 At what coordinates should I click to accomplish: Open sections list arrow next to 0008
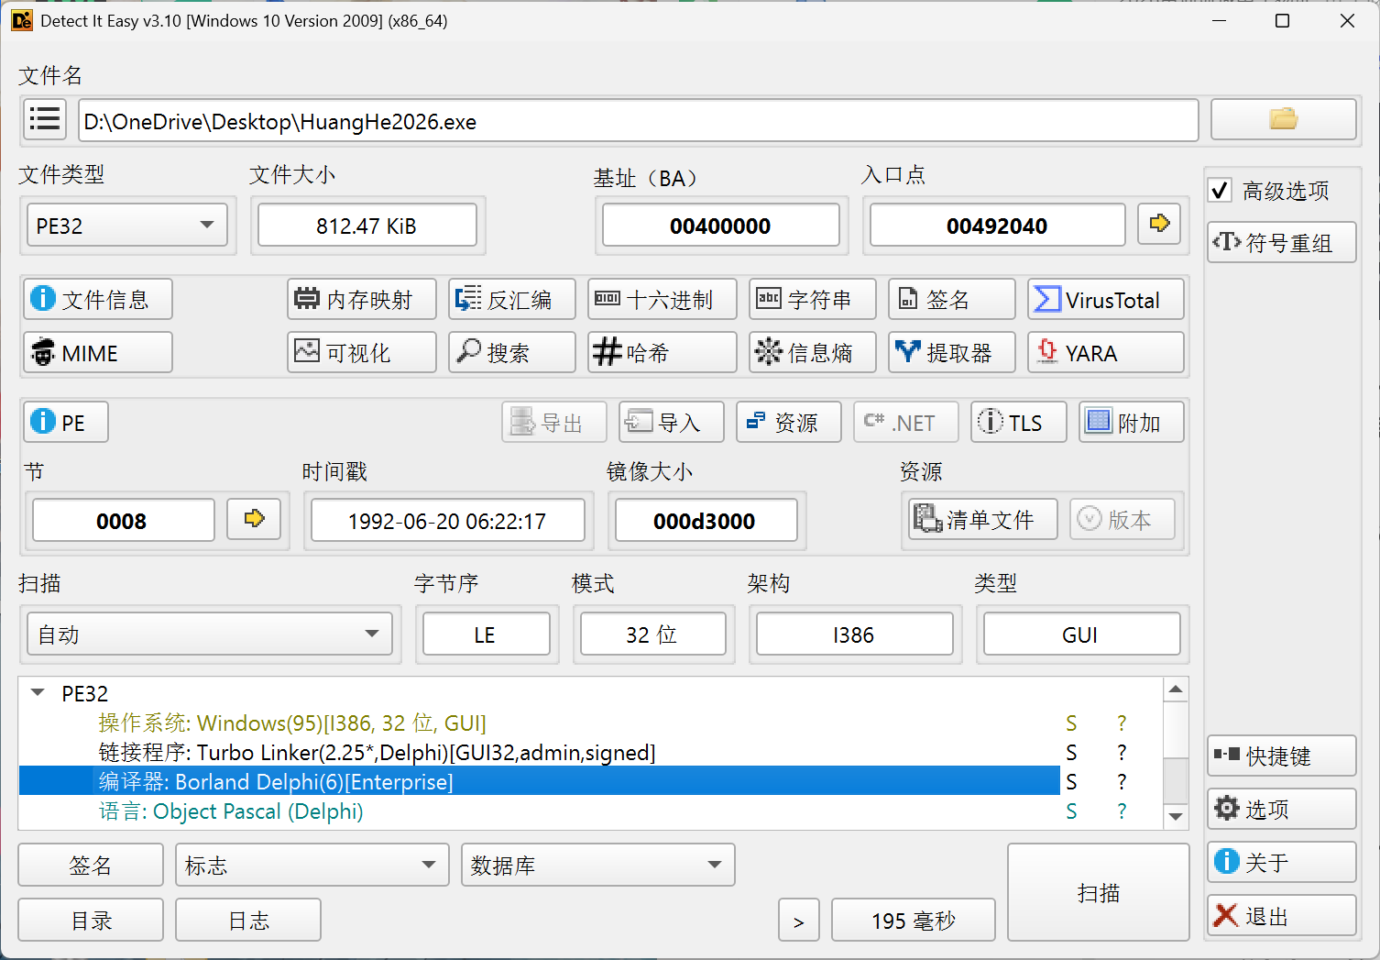[x=254, y=519]
